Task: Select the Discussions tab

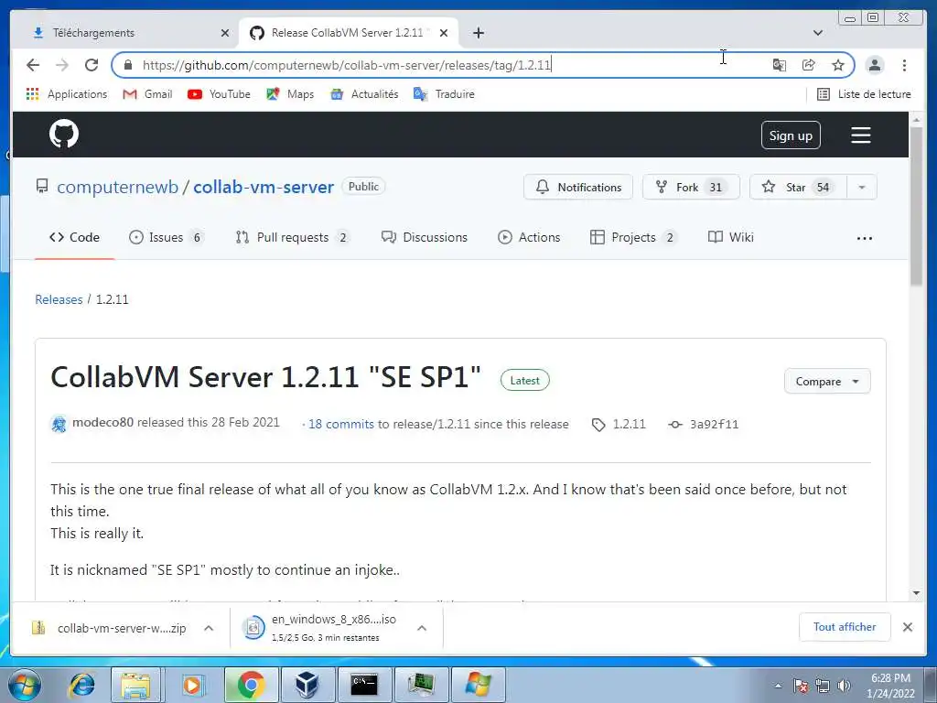Action: pos(425,237)
